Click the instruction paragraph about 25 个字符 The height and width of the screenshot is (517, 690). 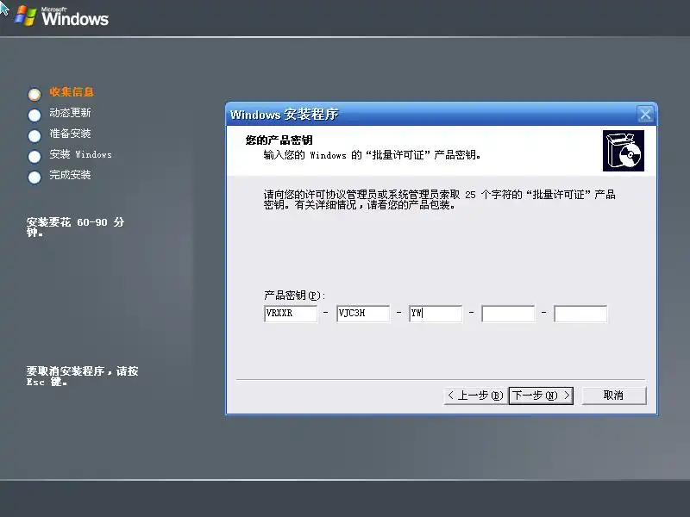tap(439, 200)
